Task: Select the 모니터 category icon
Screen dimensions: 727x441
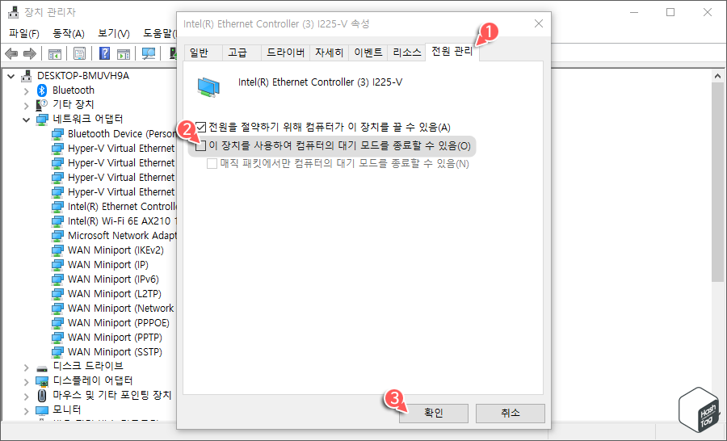Action: coord(42,410)
